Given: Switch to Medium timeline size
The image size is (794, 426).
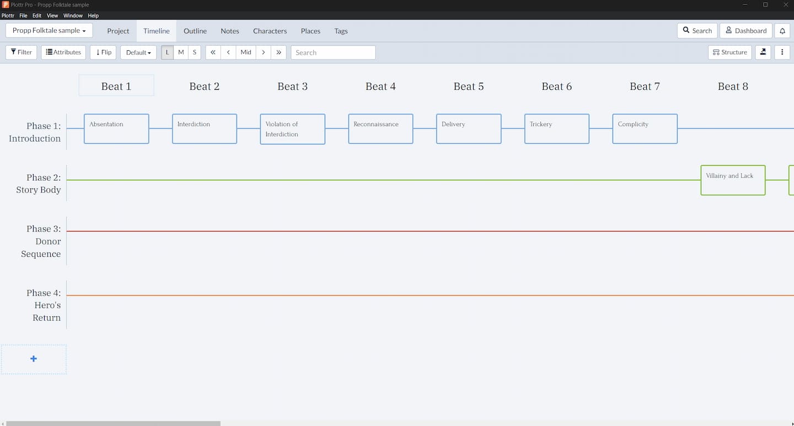Looking at the screenshot, I should 180,52.
